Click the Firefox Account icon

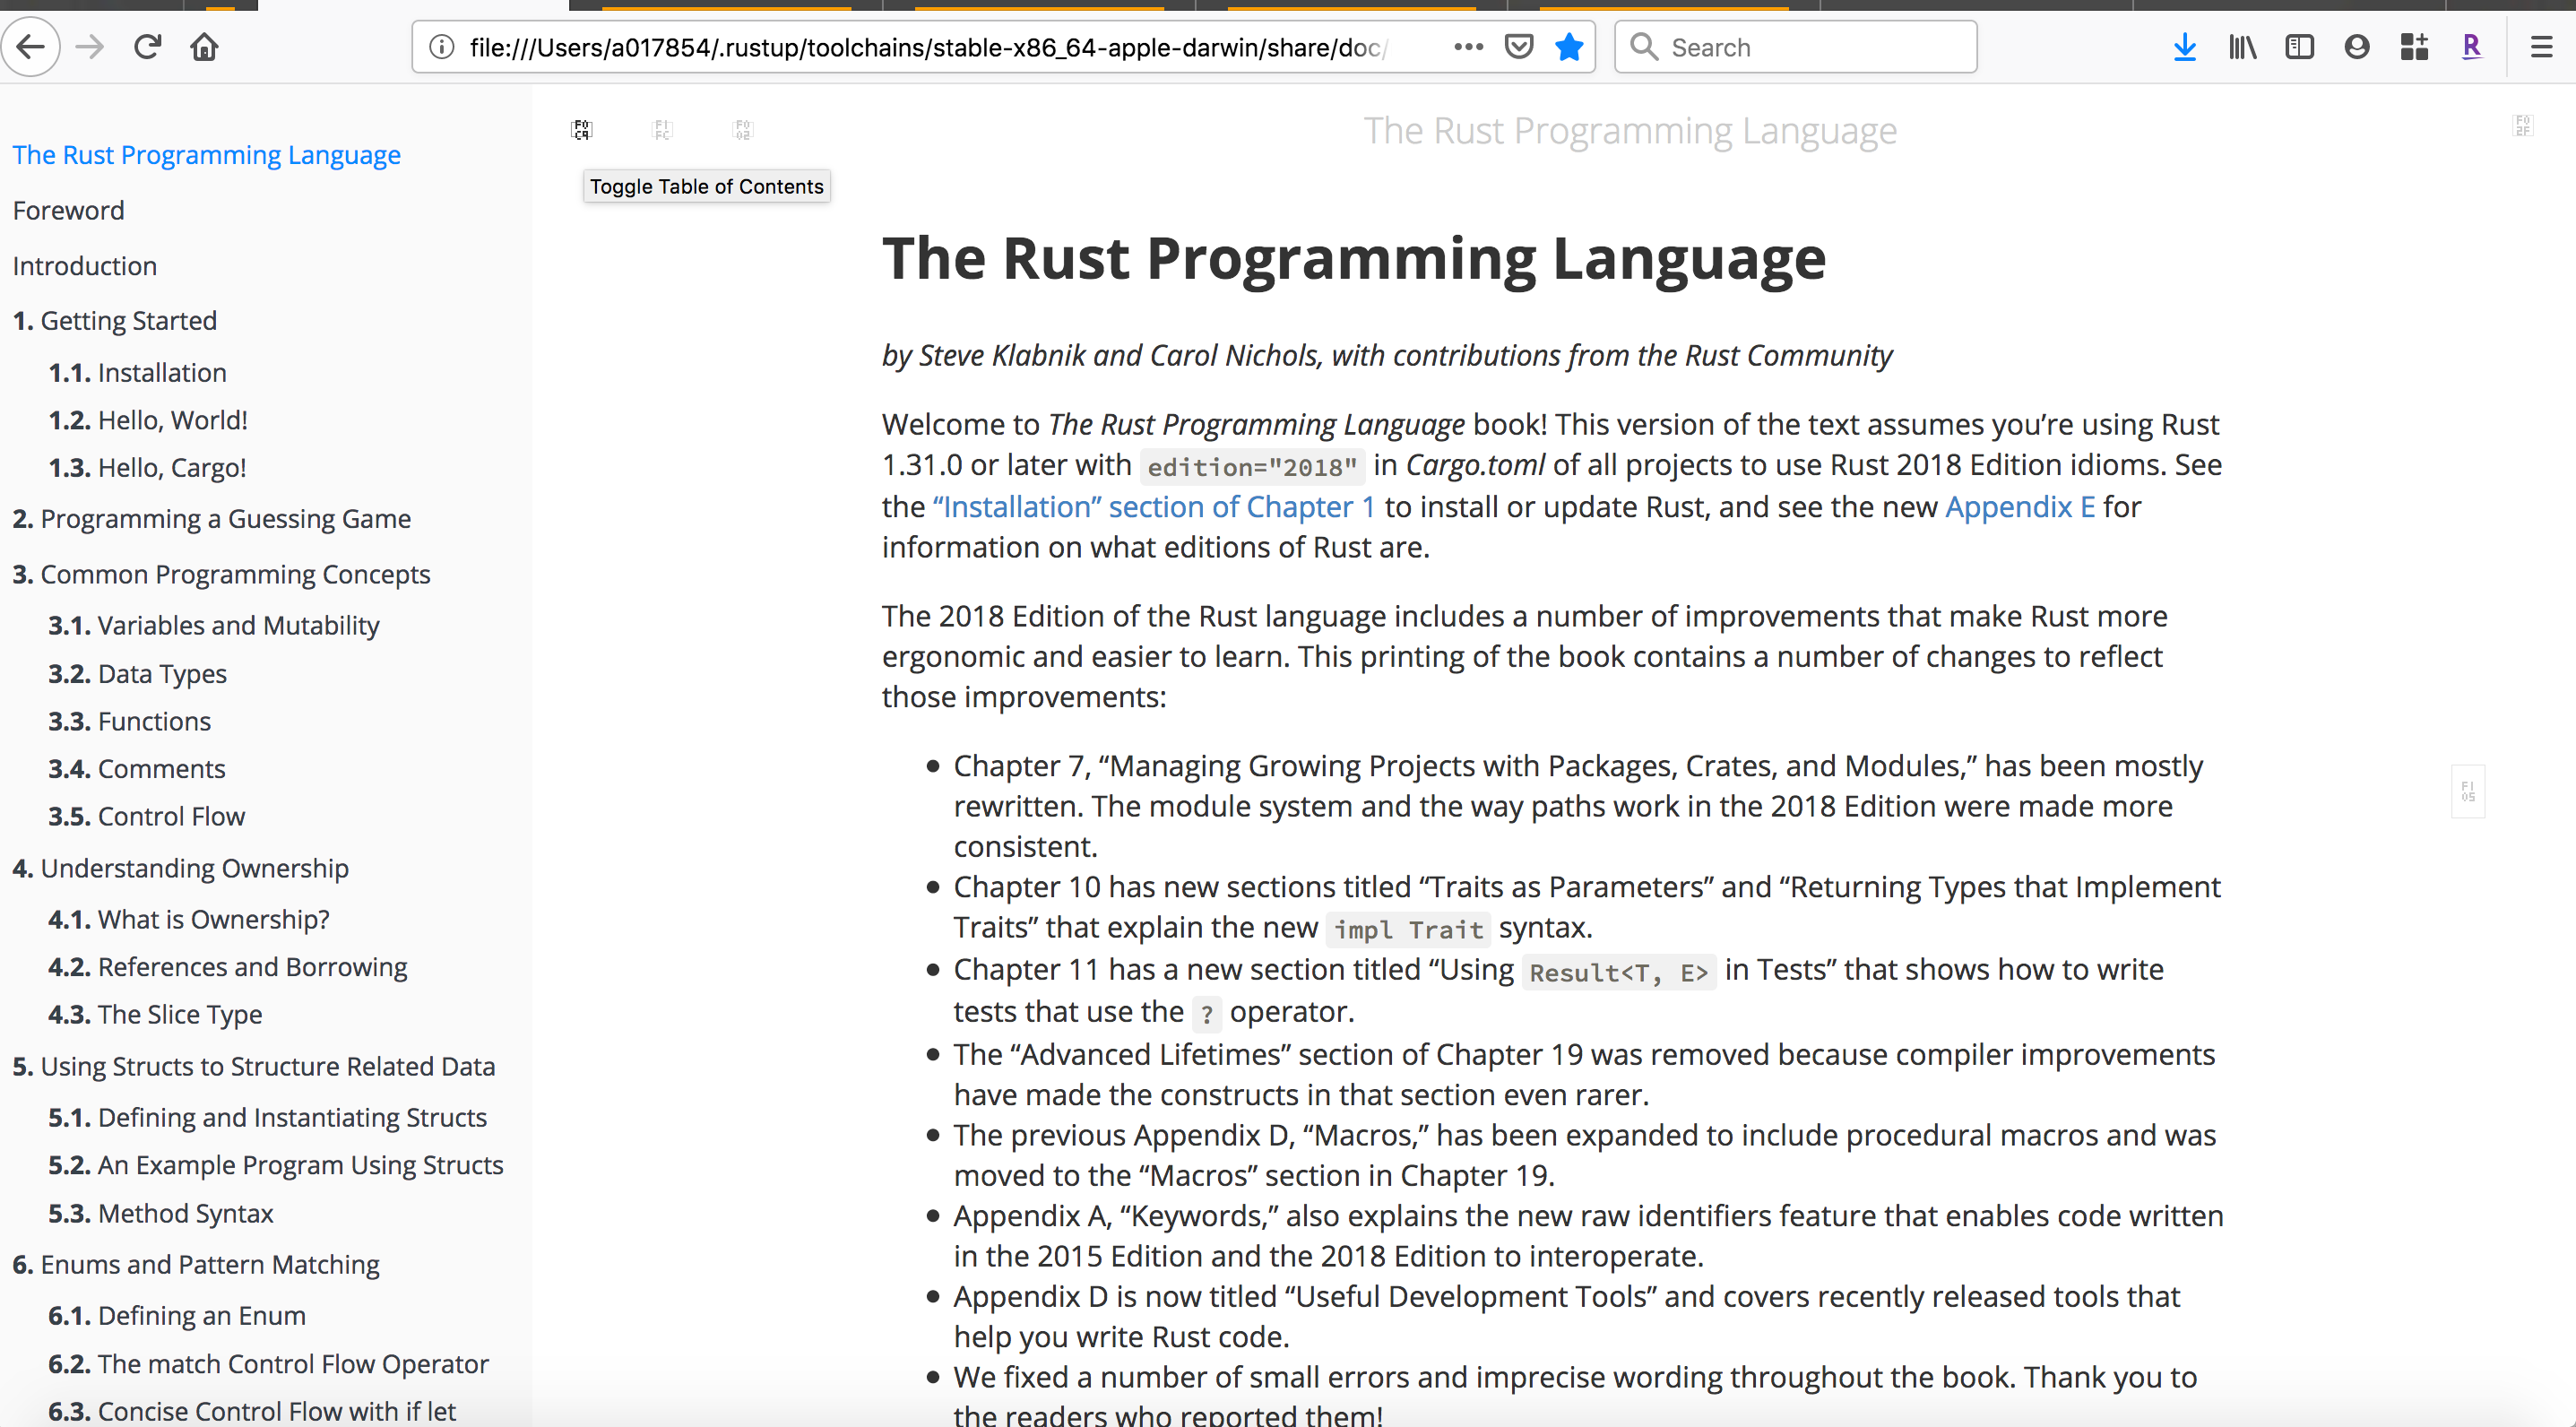click(x=2357, y=46)
